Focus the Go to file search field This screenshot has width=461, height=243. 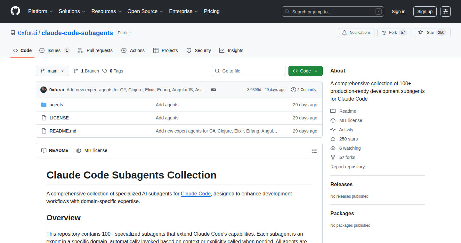249,71
